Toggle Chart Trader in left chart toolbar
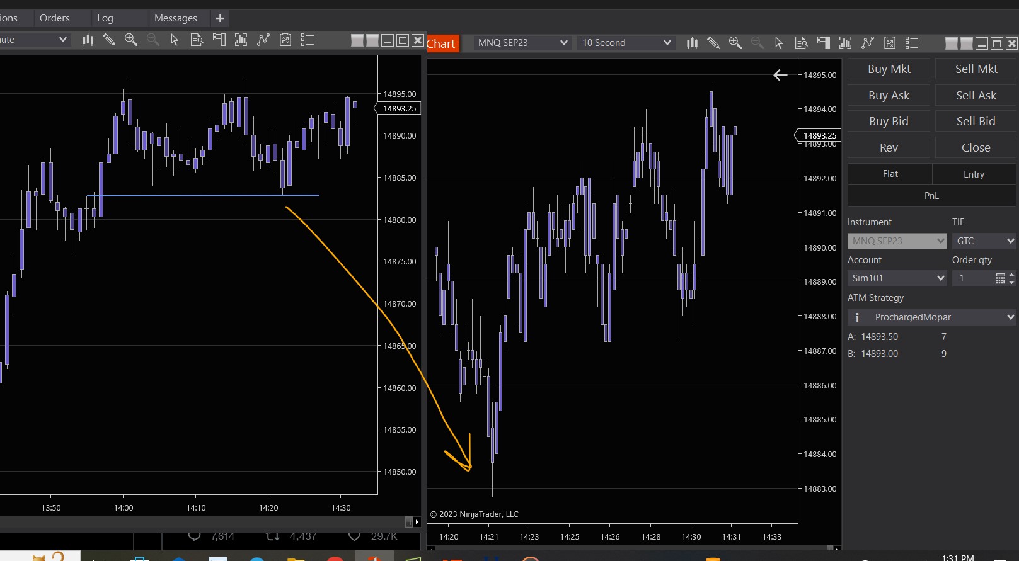This screenshot has width=1019, height=561. coord(219,40)
